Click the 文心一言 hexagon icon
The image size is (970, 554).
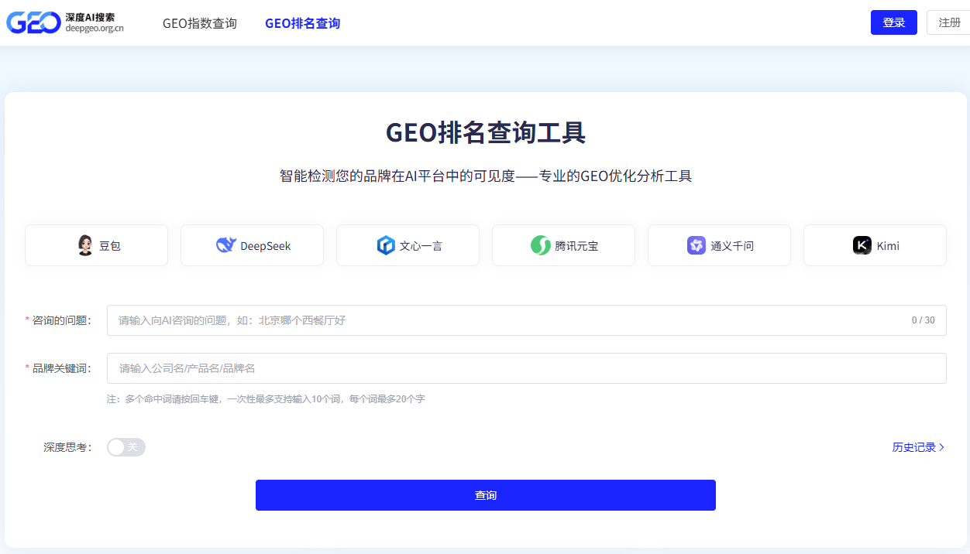click(386, 245)
